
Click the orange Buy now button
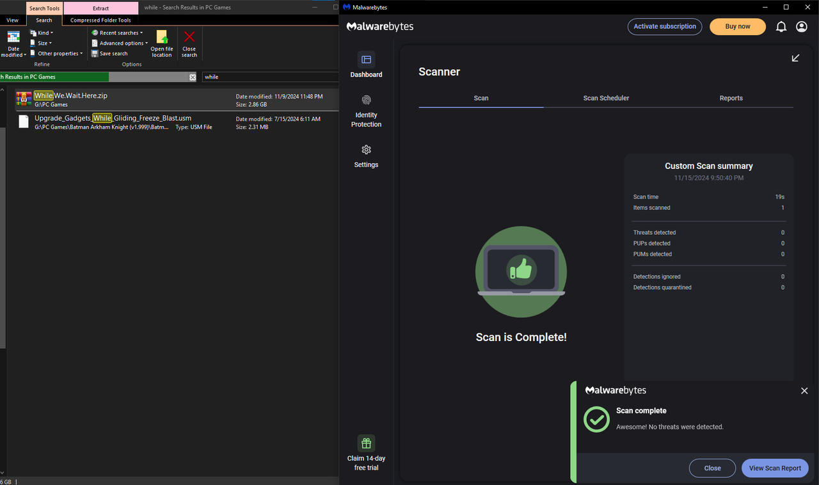pos(738,27)
